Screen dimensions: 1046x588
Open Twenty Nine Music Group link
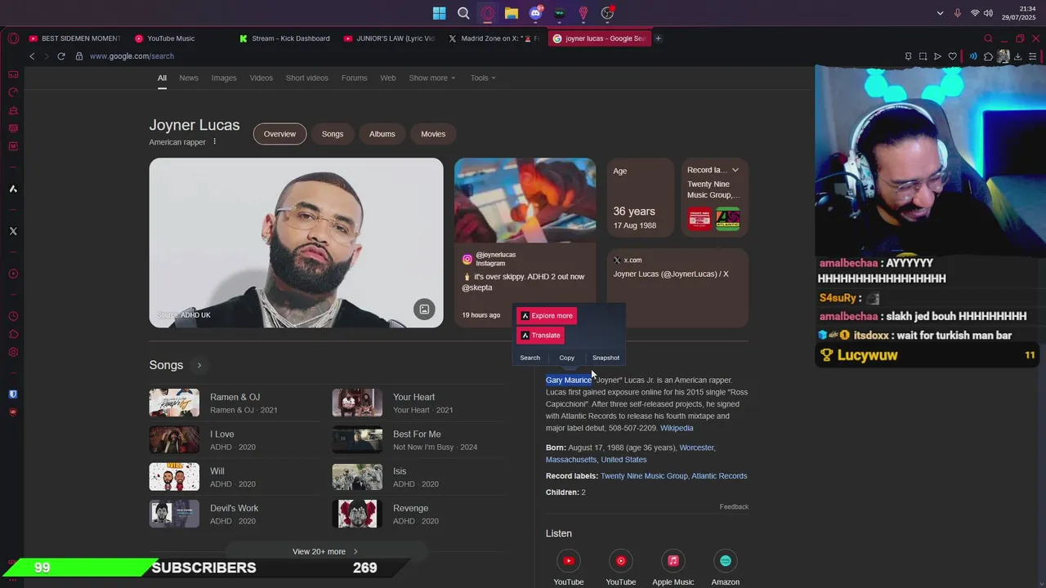click(644, 476)
